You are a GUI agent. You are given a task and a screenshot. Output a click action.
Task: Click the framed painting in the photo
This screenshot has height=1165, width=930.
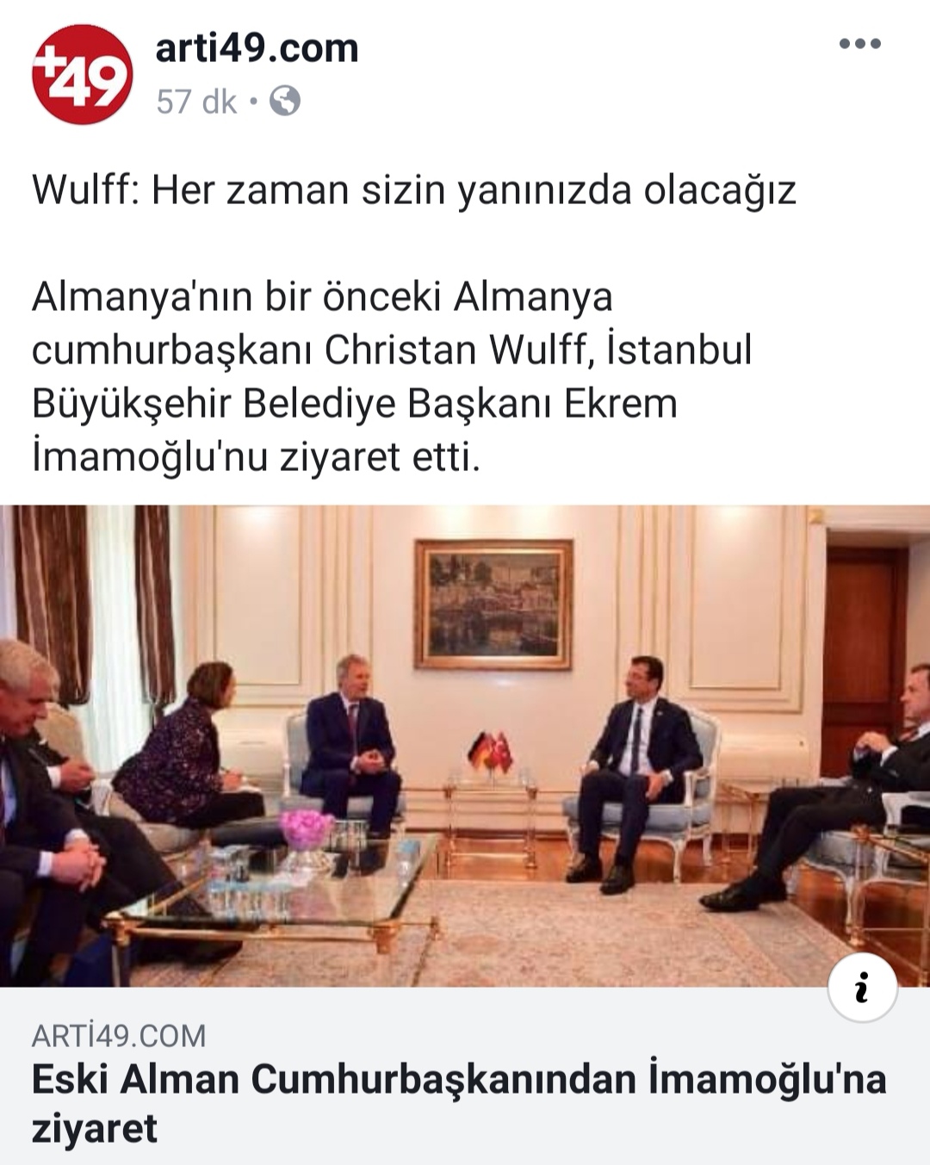(x=493, y=604)
